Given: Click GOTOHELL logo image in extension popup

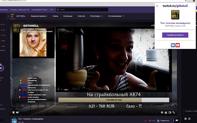Looking at the screenshot, I should click(175, 15).
